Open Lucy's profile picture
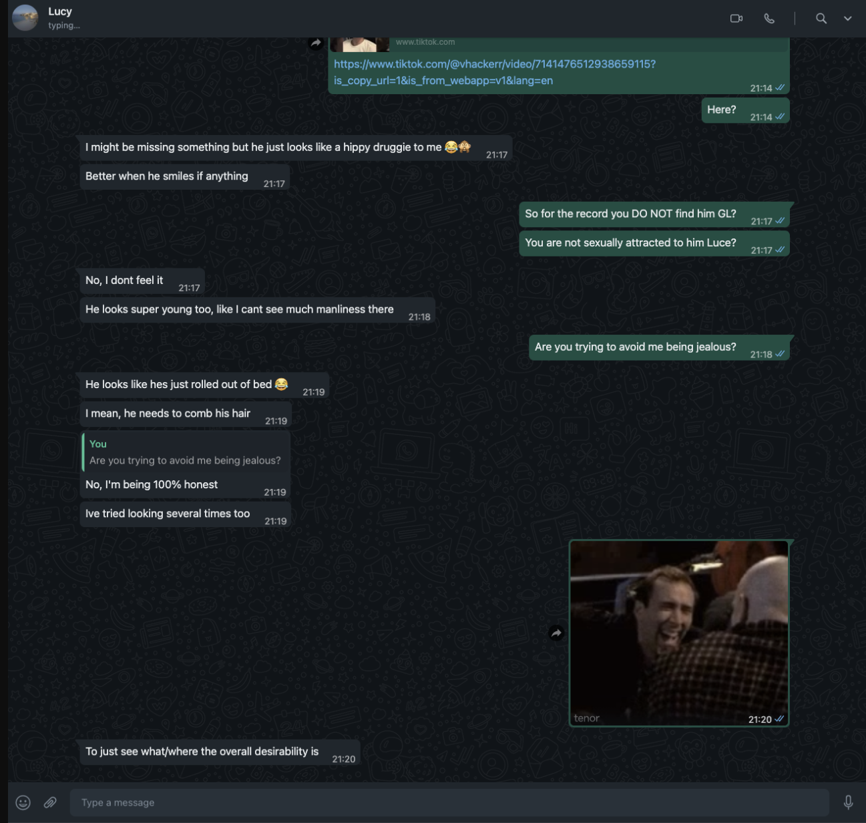The width and height of the screenshot is (866, 823). (x=25, y=18)
